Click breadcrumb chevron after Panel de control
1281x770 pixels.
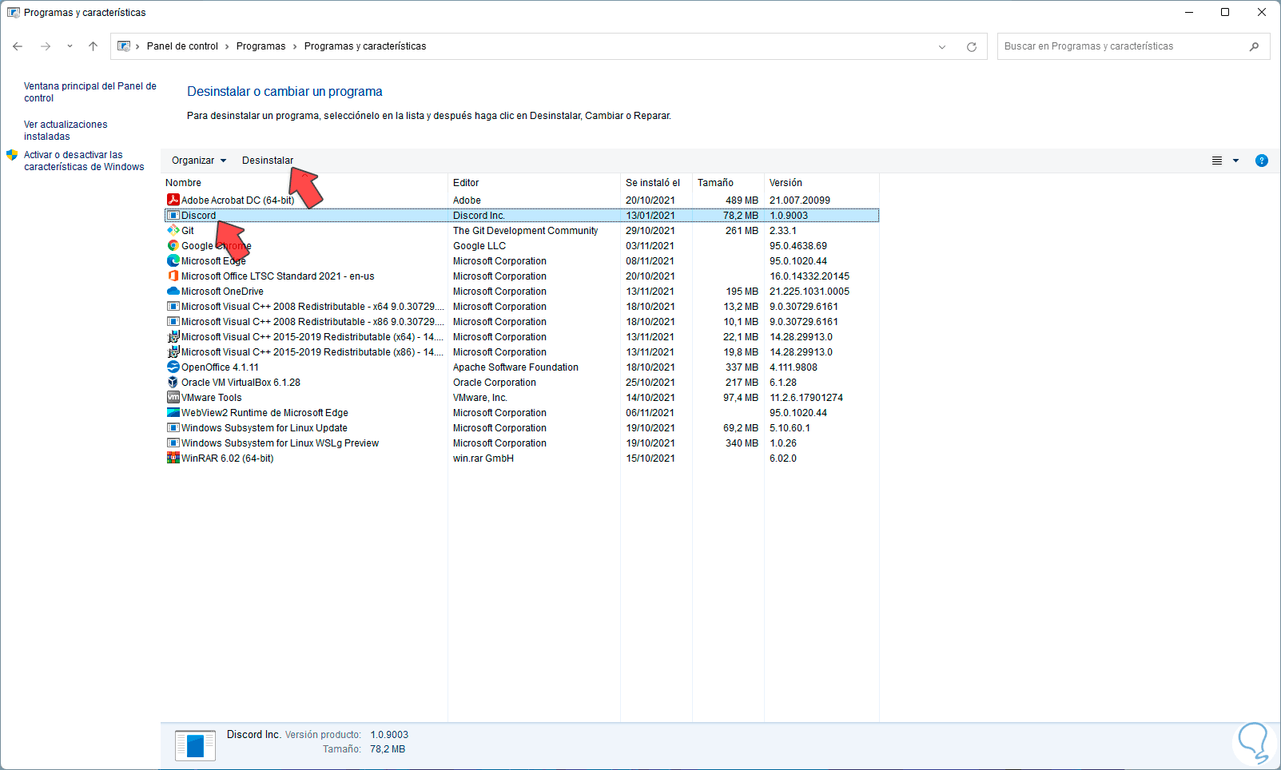point(228,46)
